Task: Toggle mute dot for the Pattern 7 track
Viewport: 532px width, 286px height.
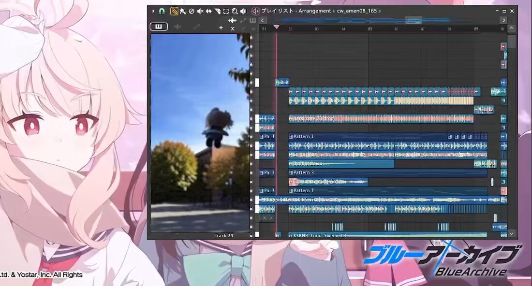Action: tap(251, 191)
